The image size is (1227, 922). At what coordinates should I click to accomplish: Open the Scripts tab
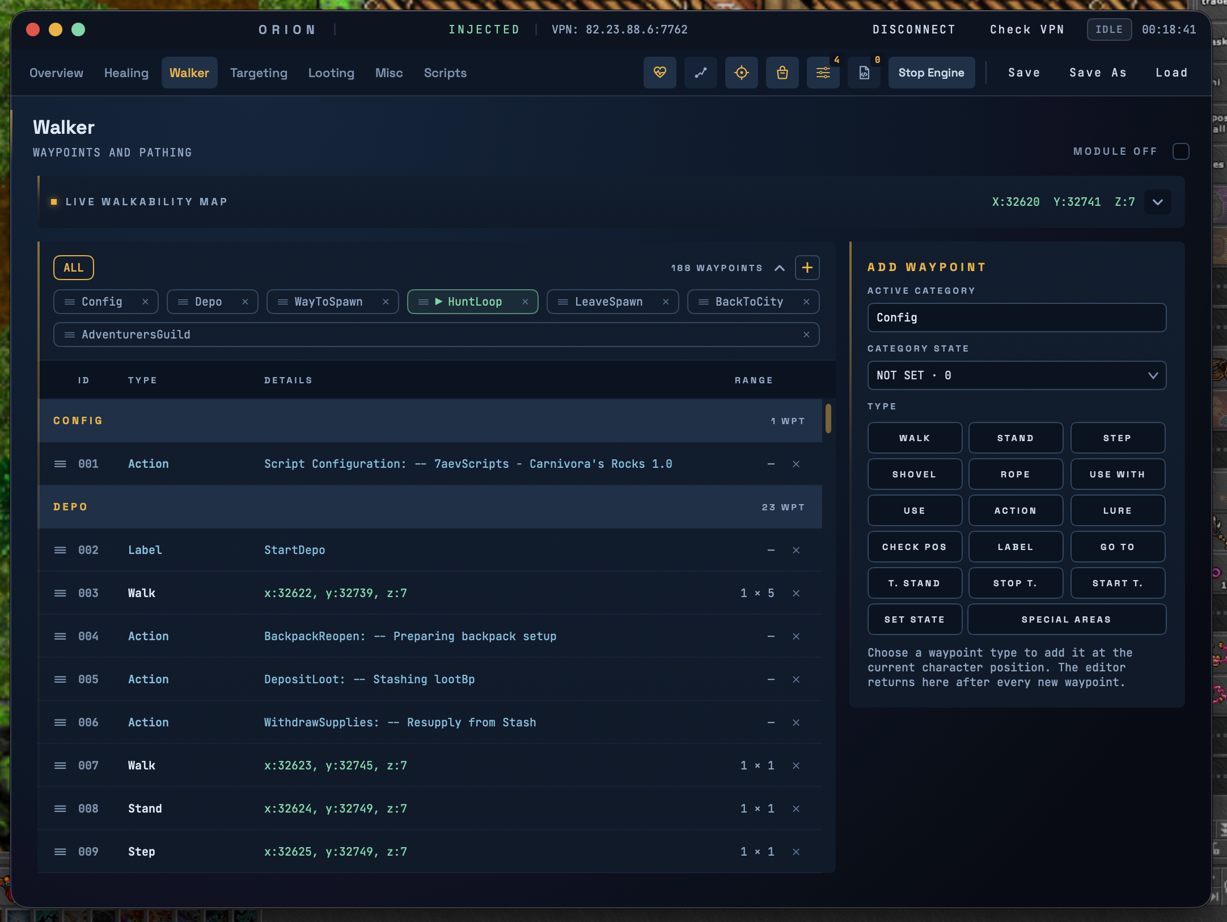click(x=445, y=73)
